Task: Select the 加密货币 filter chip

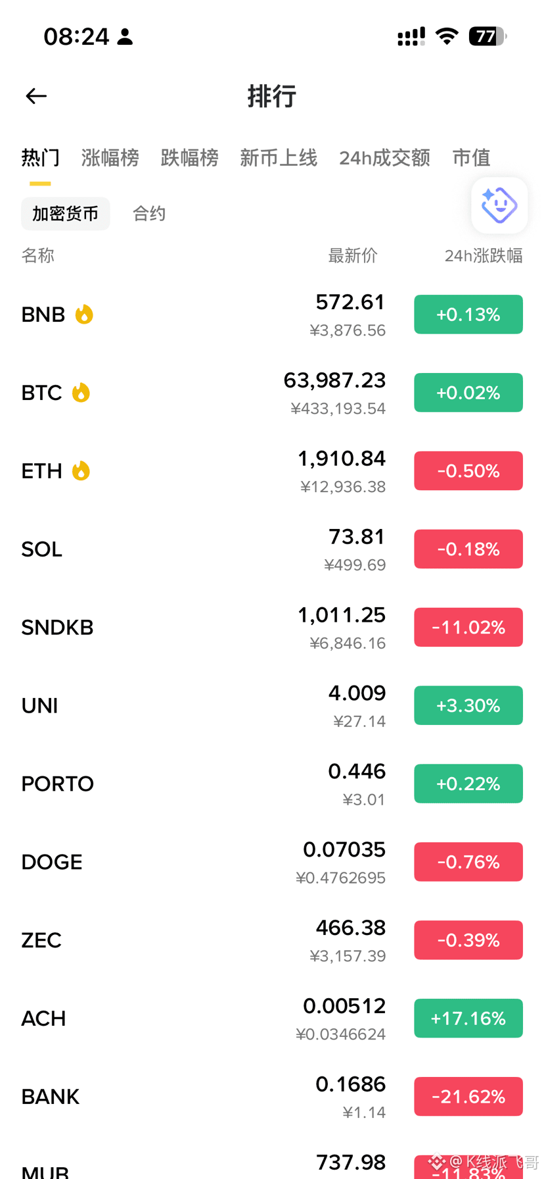Action: 66,214
